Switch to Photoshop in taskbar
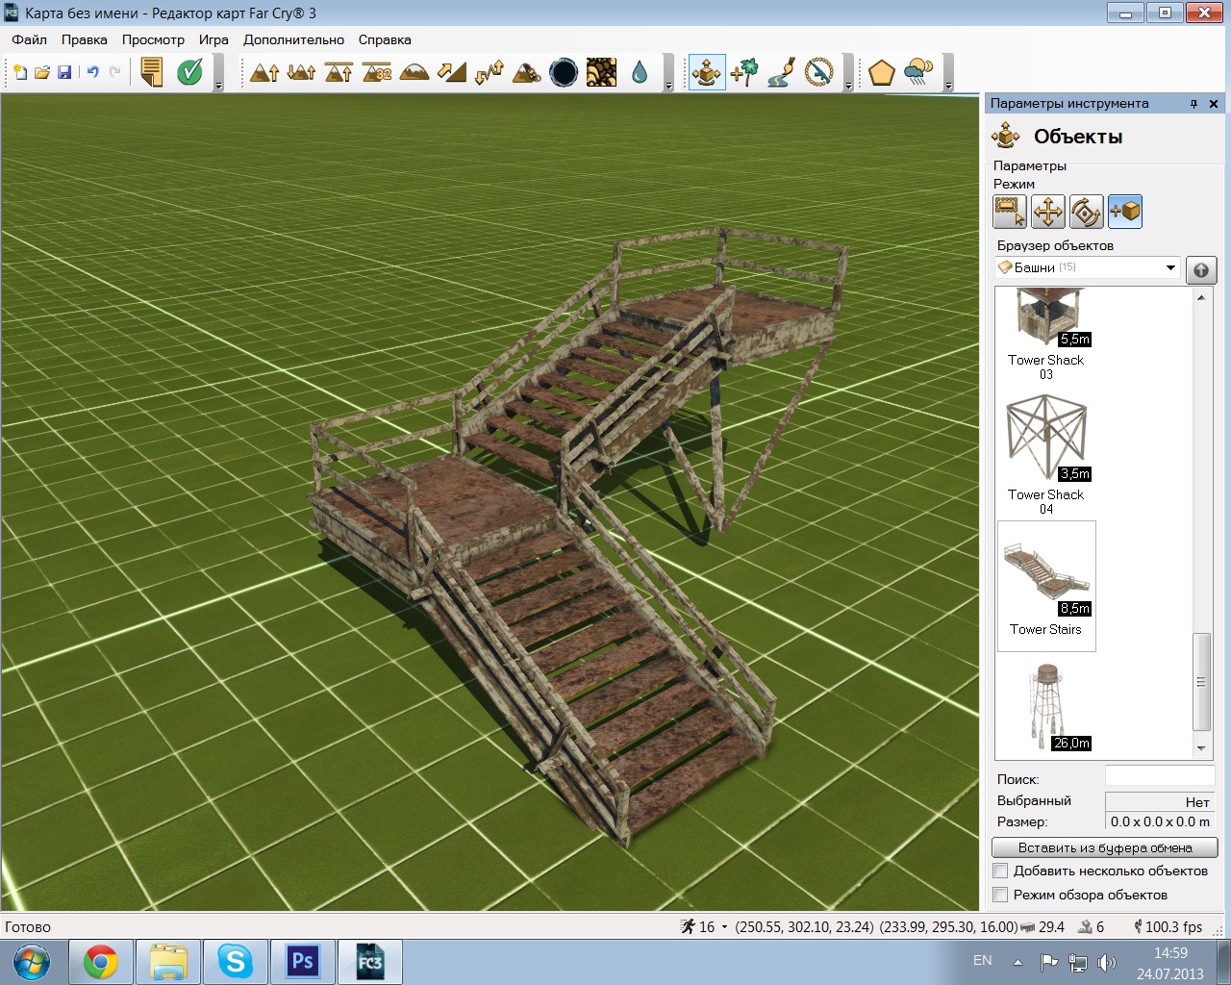 pos(303,962)
